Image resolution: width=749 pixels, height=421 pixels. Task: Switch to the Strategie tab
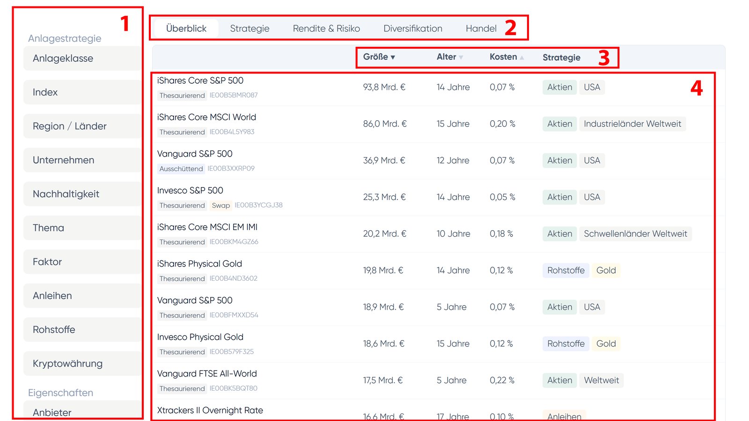click(250, 29)
